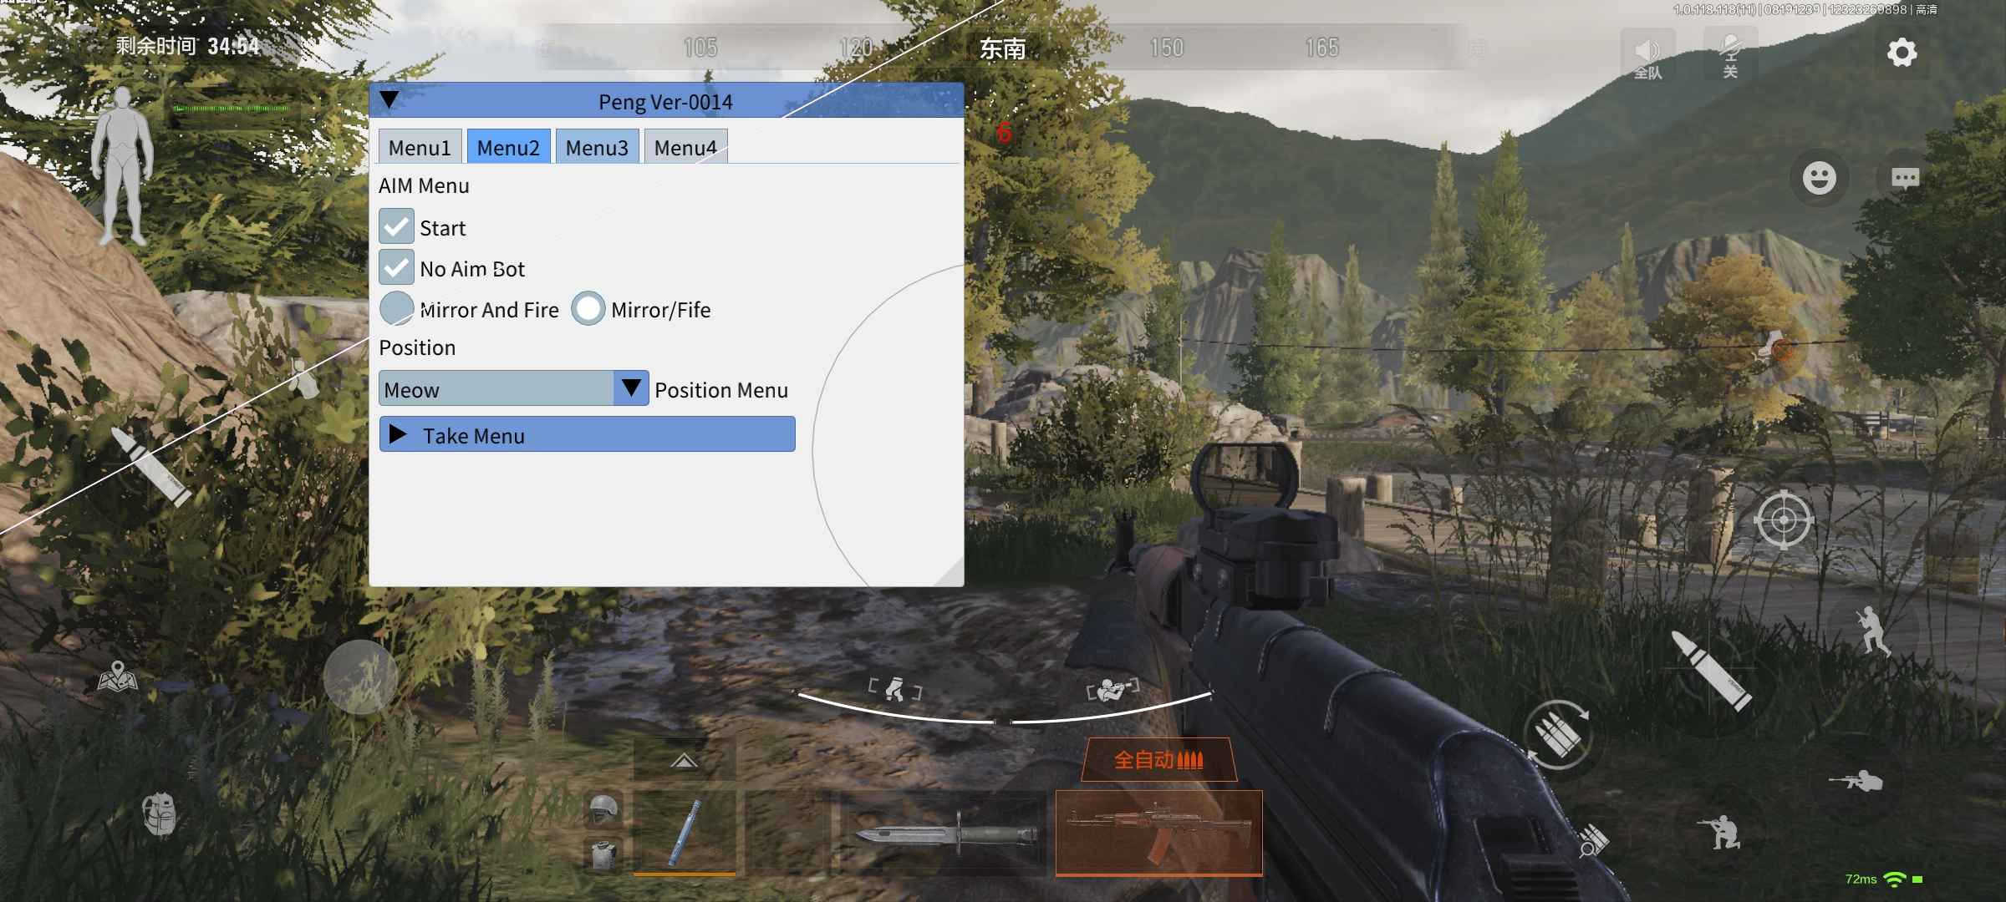Click the Take Menu button
This screenshot has height=902, width=2006.
[x=588, y=434]
